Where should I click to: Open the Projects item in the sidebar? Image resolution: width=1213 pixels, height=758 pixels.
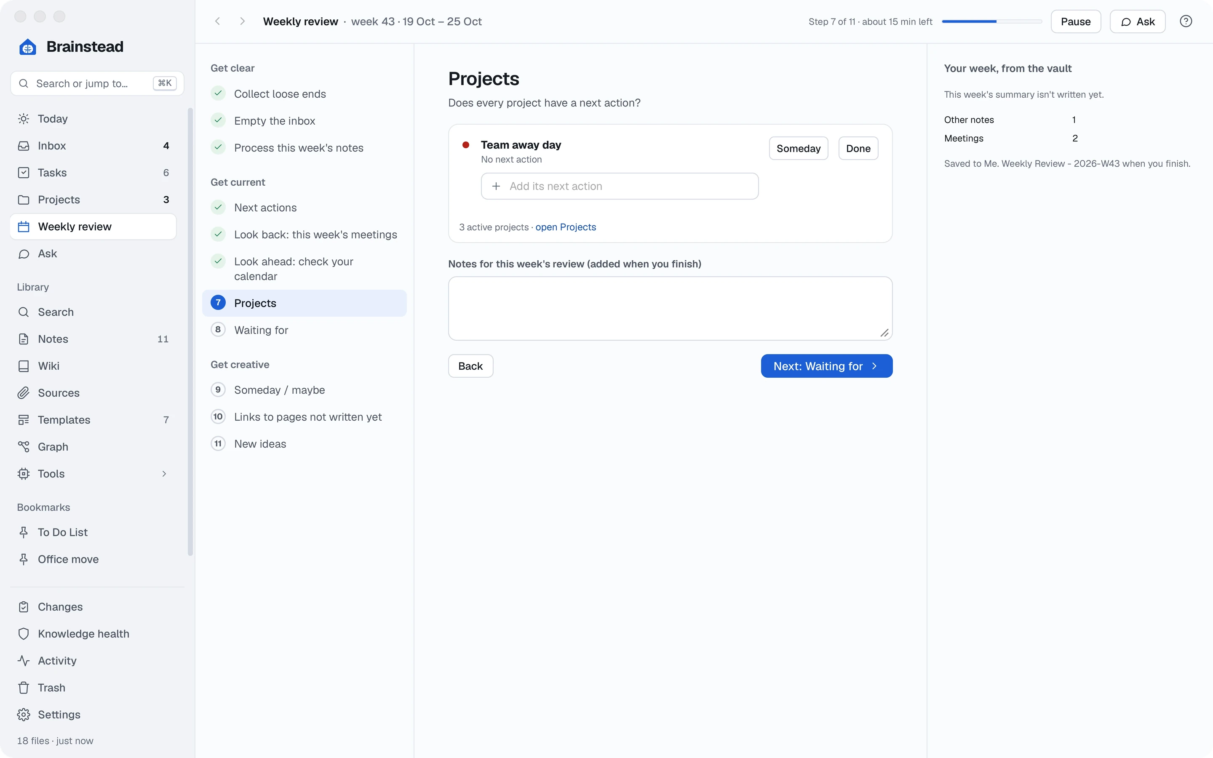[x=93, y=200]
